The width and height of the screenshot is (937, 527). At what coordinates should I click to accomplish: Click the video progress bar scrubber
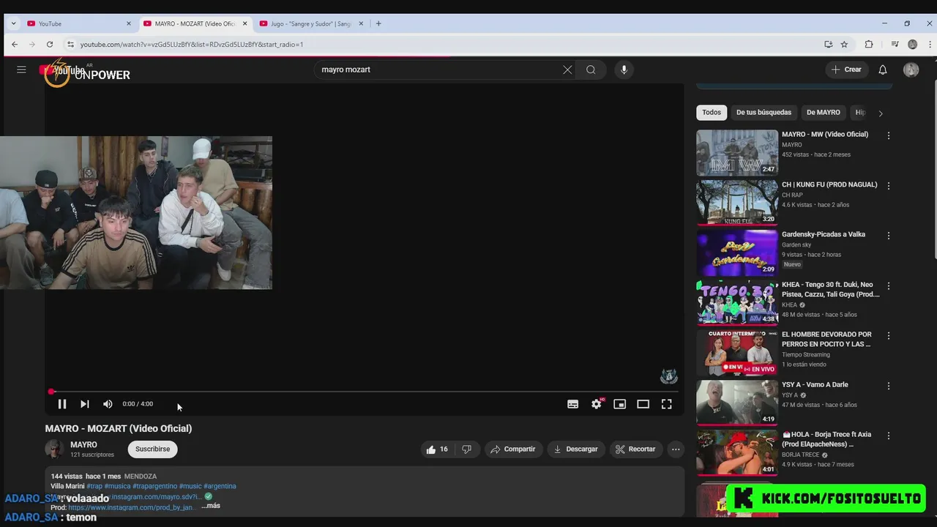tap(51, 392)
